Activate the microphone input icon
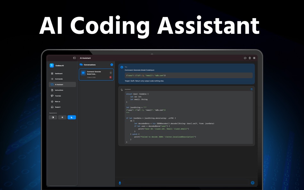 (x=120, y=183)
